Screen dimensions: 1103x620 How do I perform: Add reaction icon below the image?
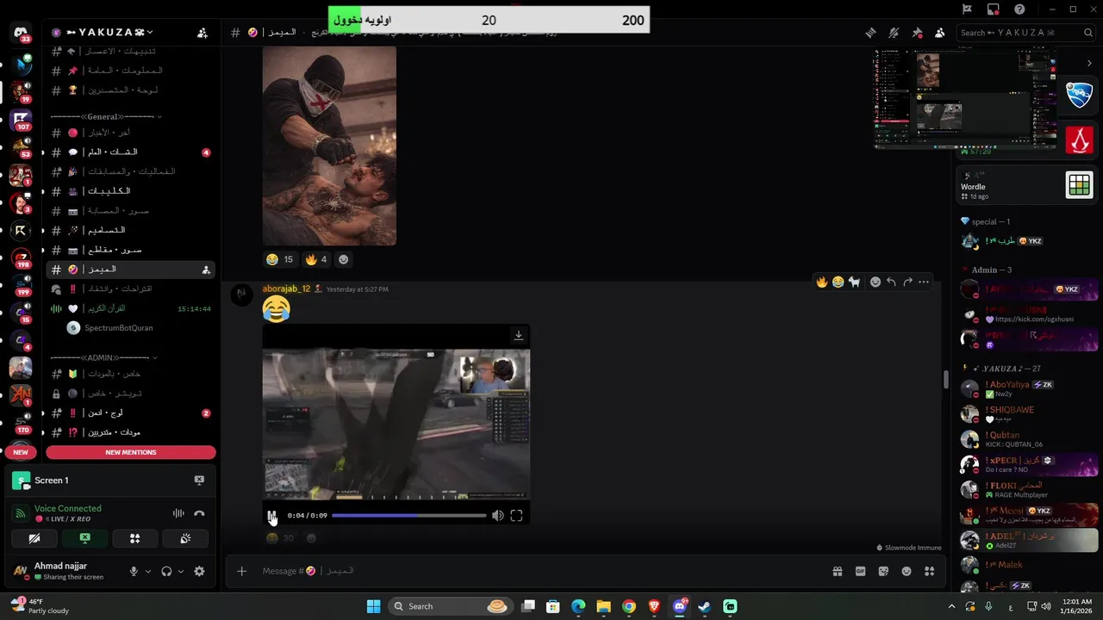pos(344,259)
